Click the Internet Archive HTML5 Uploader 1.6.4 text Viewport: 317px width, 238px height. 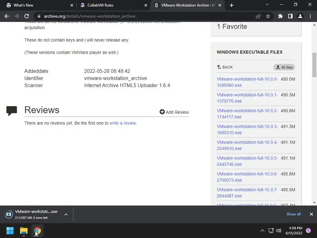127,86
